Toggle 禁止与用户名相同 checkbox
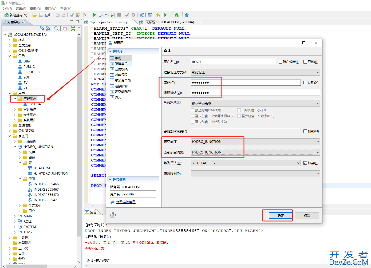 [x=192, y=110]
